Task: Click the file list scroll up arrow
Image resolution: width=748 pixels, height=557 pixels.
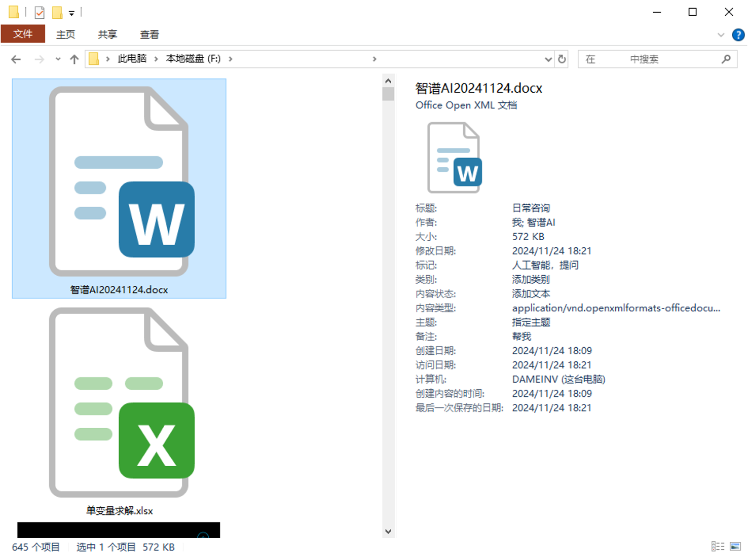Action: (x=388, y=81)
